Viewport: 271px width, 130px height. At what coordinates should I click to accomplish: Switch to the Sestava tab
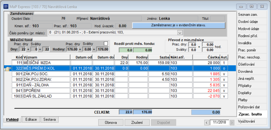pos(49,119)
